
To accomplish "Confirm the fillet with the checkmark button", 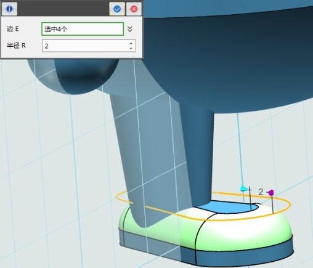I will click(x=117, y=9).
